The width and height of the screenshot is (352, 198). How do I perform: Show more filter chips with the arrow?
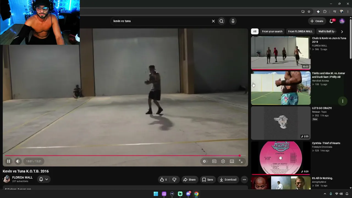pos(342,32)
